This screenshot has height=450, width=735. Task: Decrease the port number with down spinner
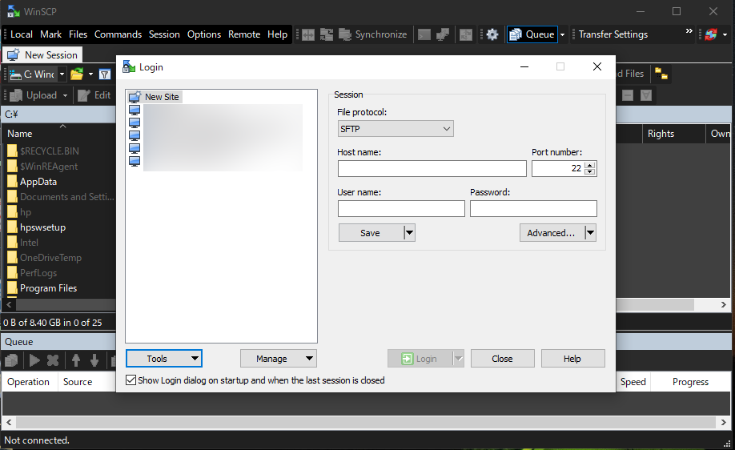(x=590, y=172)
